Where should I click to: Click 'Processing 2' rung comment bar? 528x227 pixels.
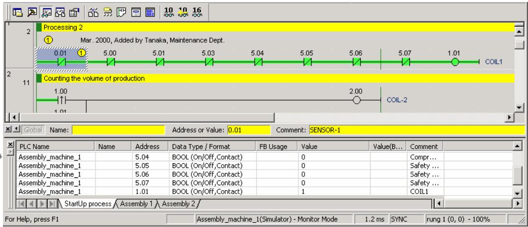275,28
